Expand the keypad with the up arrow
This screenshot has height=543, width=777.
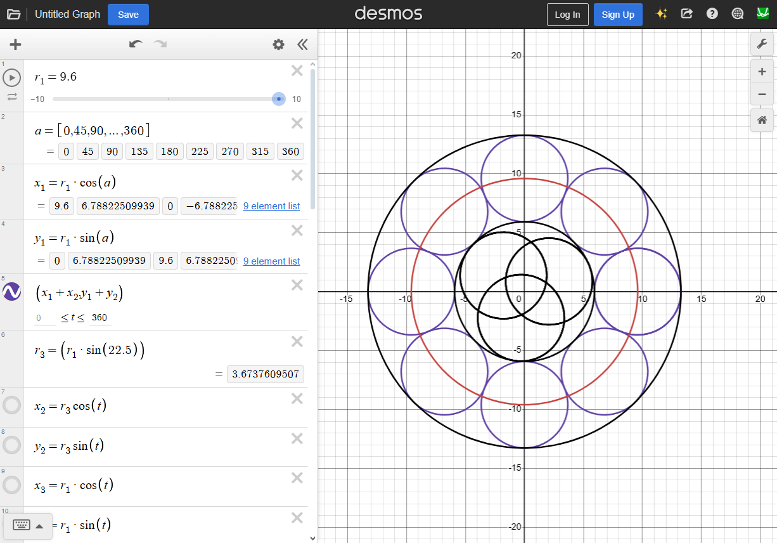[x=39, y=526]
